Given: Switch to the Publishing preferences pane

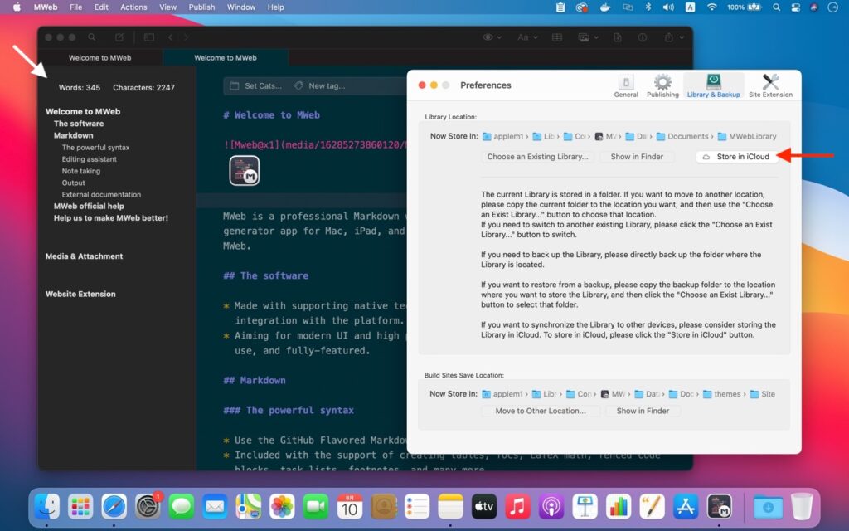Looking at the screenshot, I should tap(662, 85).
